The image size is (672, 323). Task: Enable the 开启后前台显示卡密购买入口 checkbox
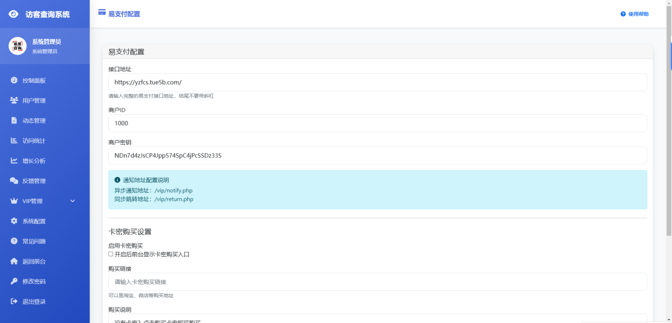(x=111, y=254)
